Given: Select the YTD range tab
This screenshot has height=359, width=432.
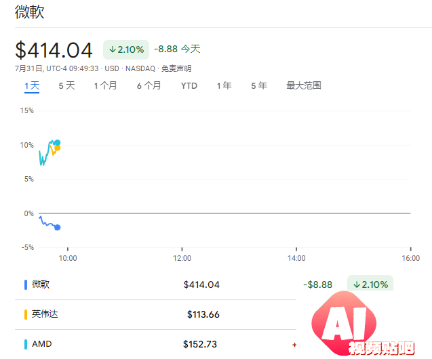Looking at the screenshot, I should (189, 86).
